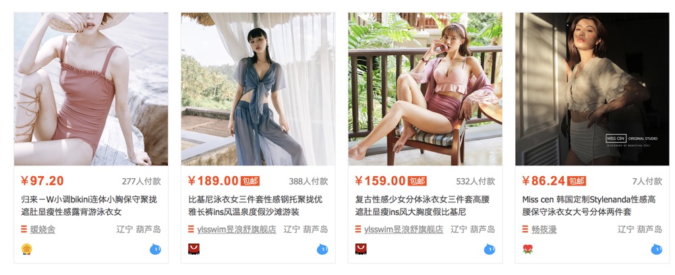Open Wangwang chat icon for 暖烧舍 listing
This screenshot has width=675, height=275.
point(155,249)
